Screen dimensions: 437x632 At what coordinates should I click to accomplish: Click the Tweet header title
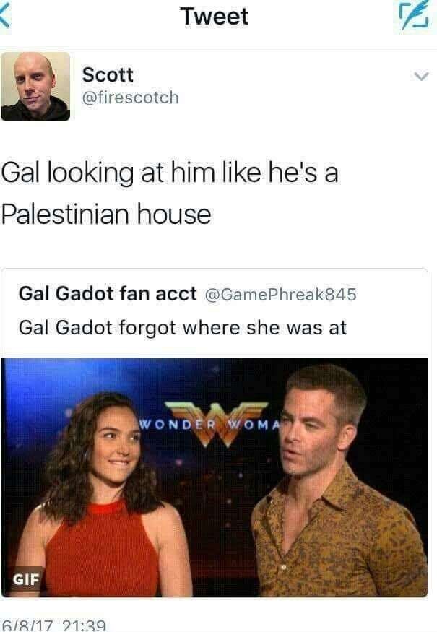(215, 17)
